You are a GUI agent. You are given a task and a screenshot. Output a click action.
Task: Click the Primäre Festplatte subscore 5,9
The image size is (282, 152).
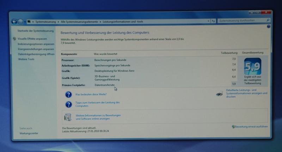point(234,84)
